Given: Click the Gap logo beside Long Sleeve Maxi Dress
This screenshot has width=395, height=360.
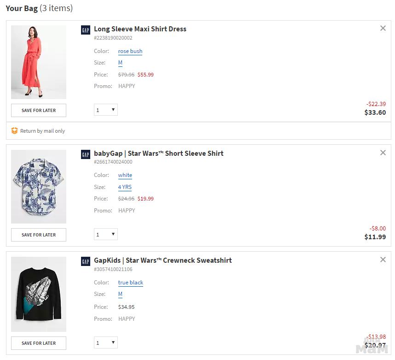Looking at the screenshot, I should (x=86, y=30).
